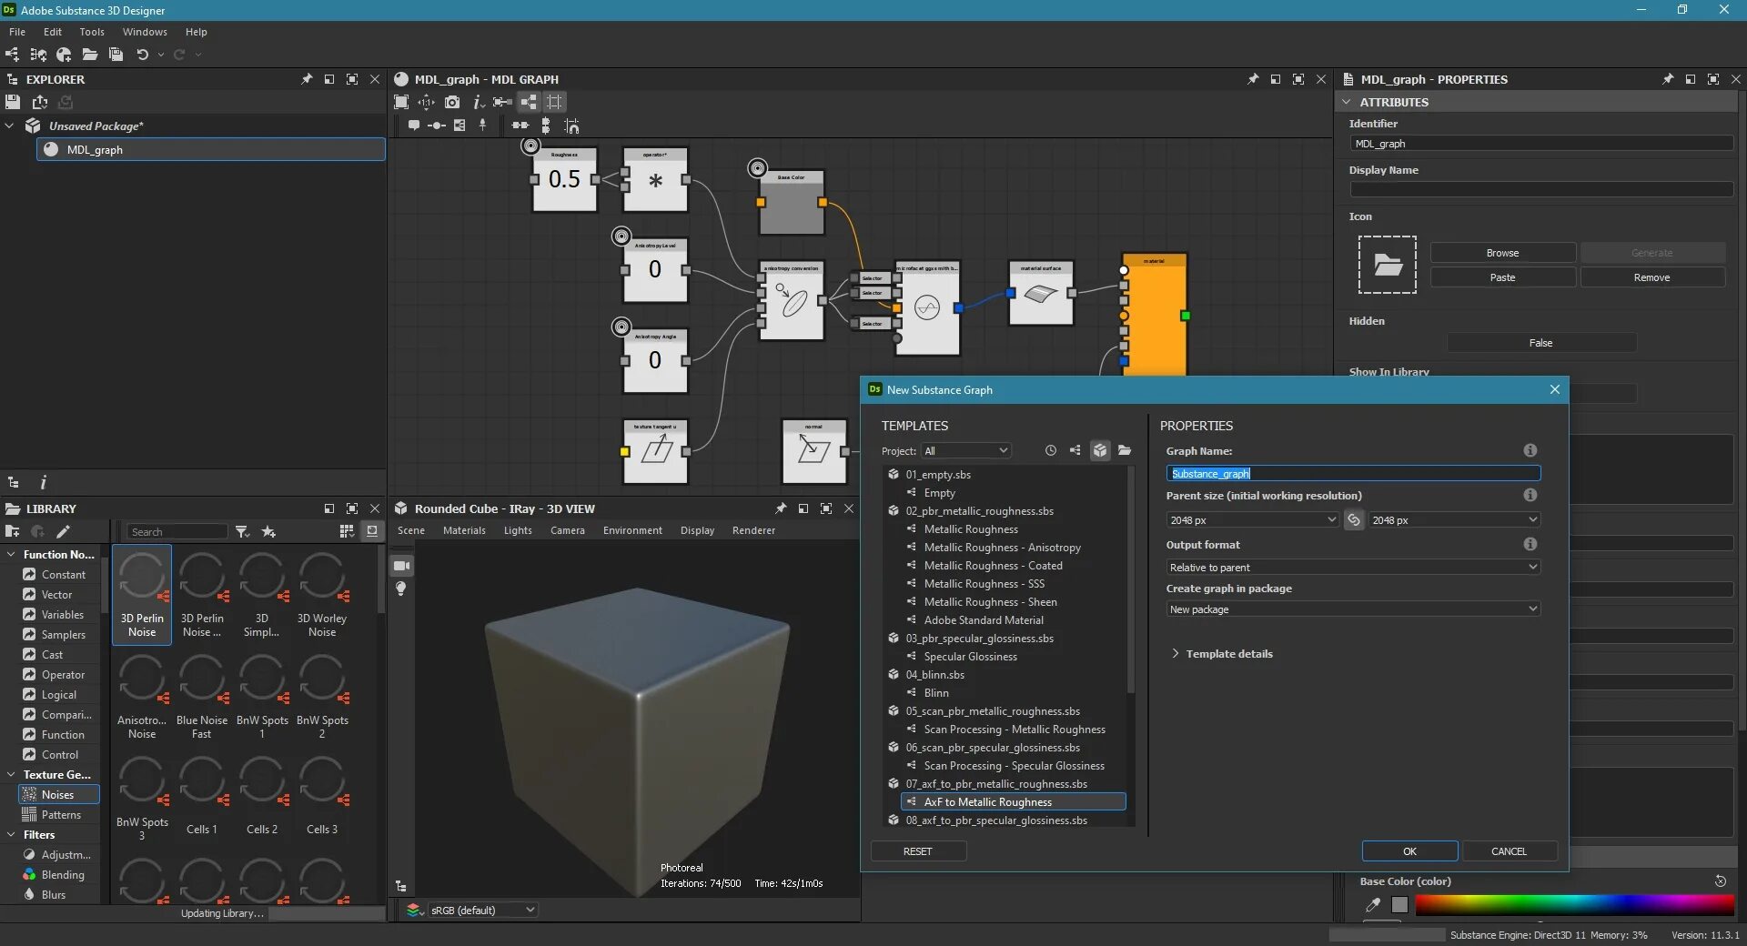
Task: Click the align nodes horizontally icon
Action: pos(520,126)
